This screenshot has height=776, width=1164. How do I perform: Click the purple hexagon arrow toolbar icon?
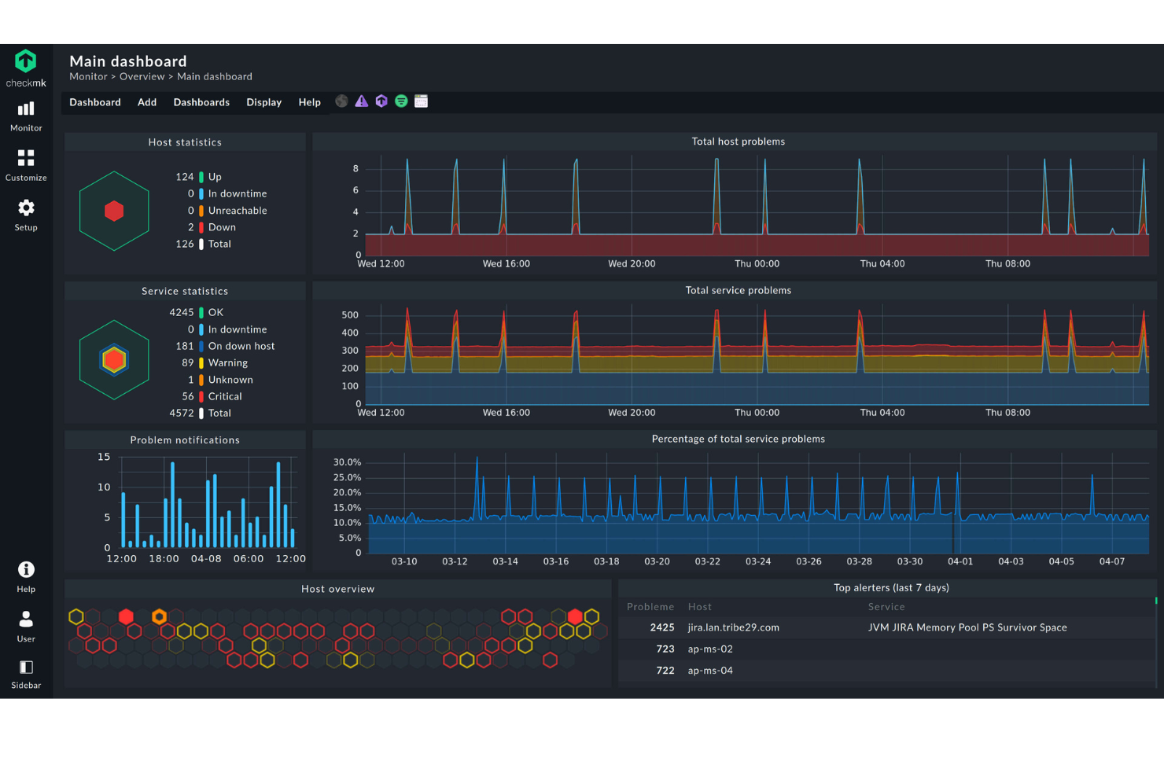(x=381, y=101)
